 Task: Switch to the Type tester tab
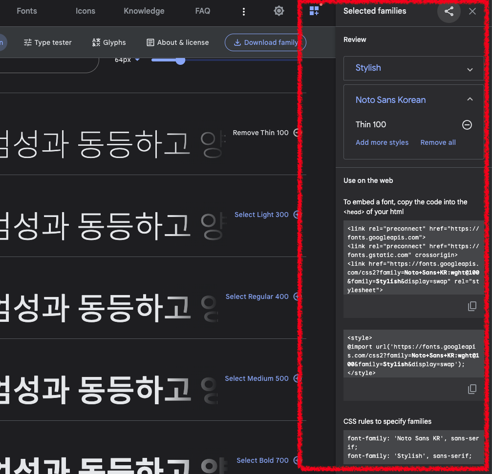point(48,42)
